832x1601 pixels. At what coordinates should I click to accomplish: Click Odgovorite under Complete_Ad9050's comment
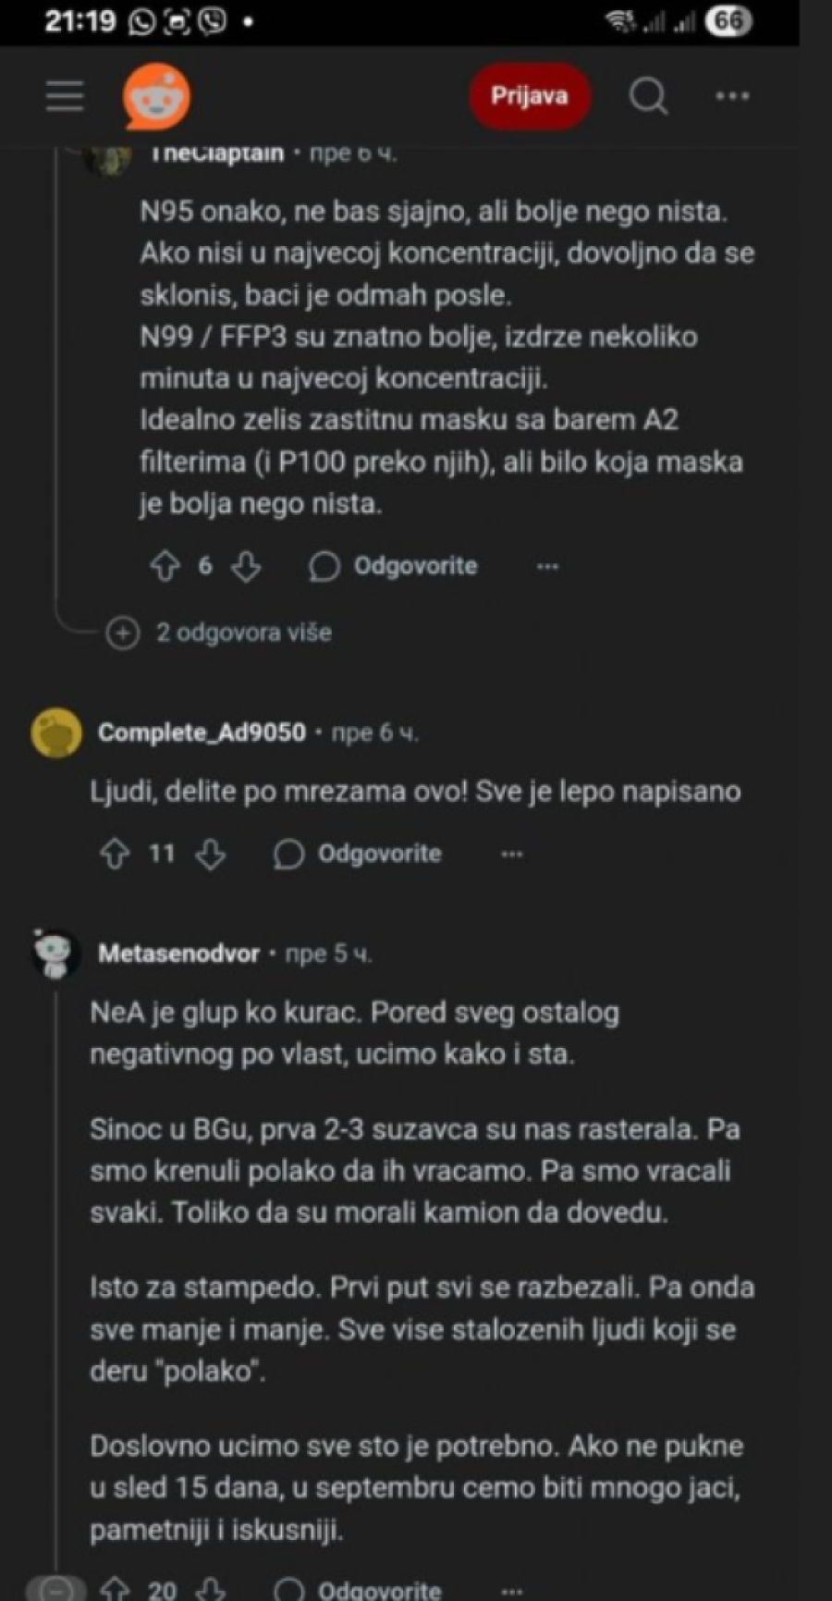[359, 854]
